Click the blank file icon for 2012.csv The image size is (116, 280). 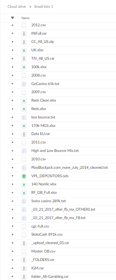(24, 25)
